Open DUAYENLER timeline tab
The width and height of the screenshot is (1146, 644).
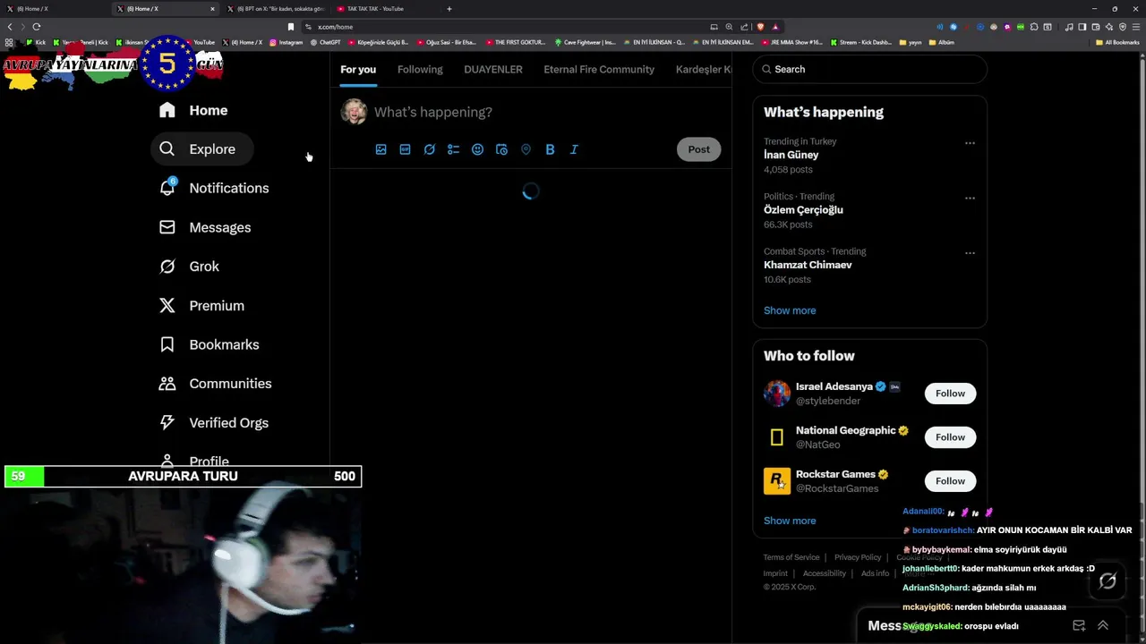[x=493, y=70]
